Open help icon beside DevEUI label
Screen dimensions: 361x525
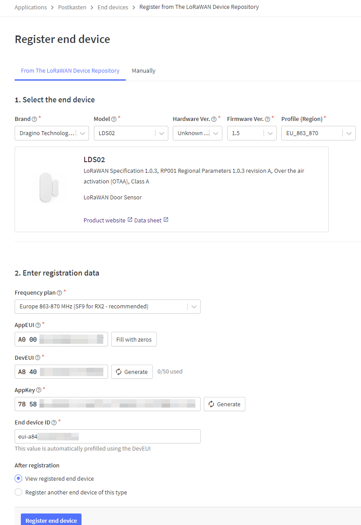pyautogui.click(x=38, y=358)
